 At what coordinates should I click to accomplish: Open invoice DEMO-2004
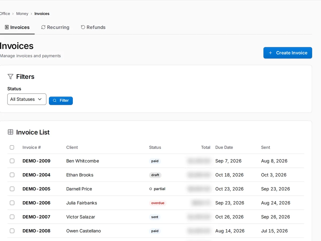pos(36,175)
